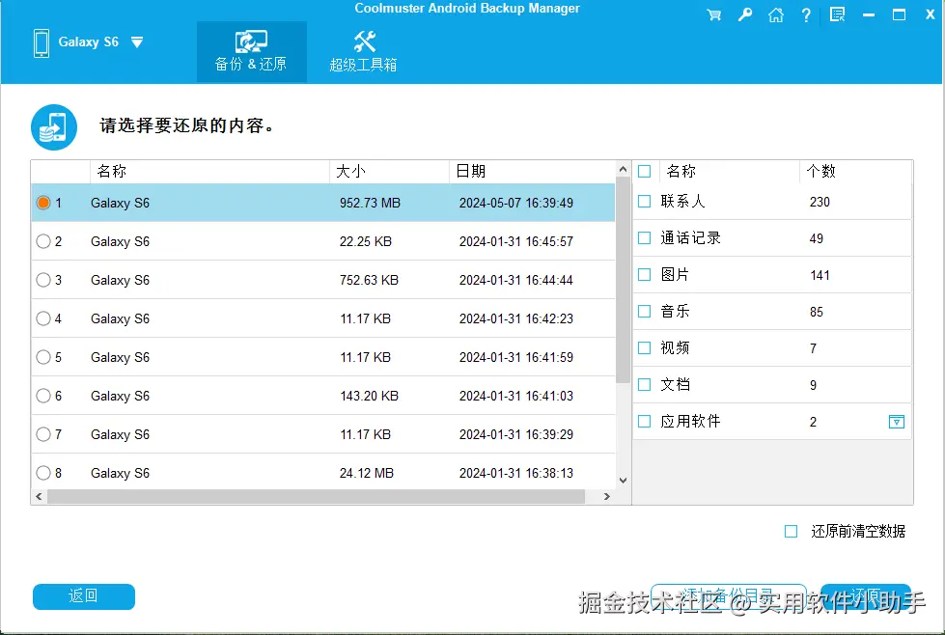945x635 pixels.
Task: Check the 联系人 checkbox
Action: (x=644, y=202)
